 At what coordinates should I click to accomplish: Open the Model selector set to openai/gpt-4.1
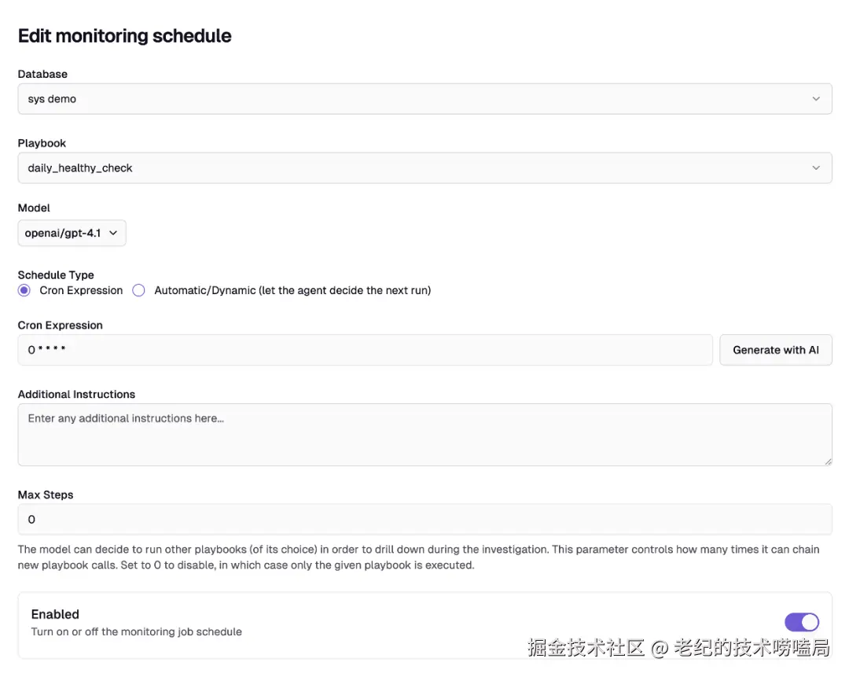click(x=71, y=234)
